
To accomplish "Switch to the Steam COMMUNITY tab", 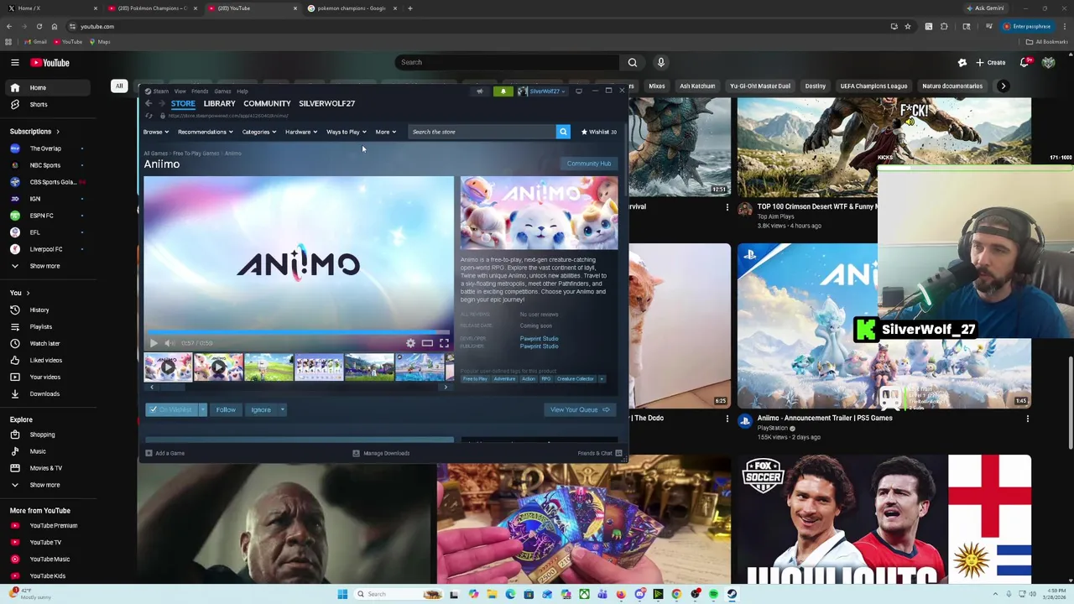I will (267, 103).
